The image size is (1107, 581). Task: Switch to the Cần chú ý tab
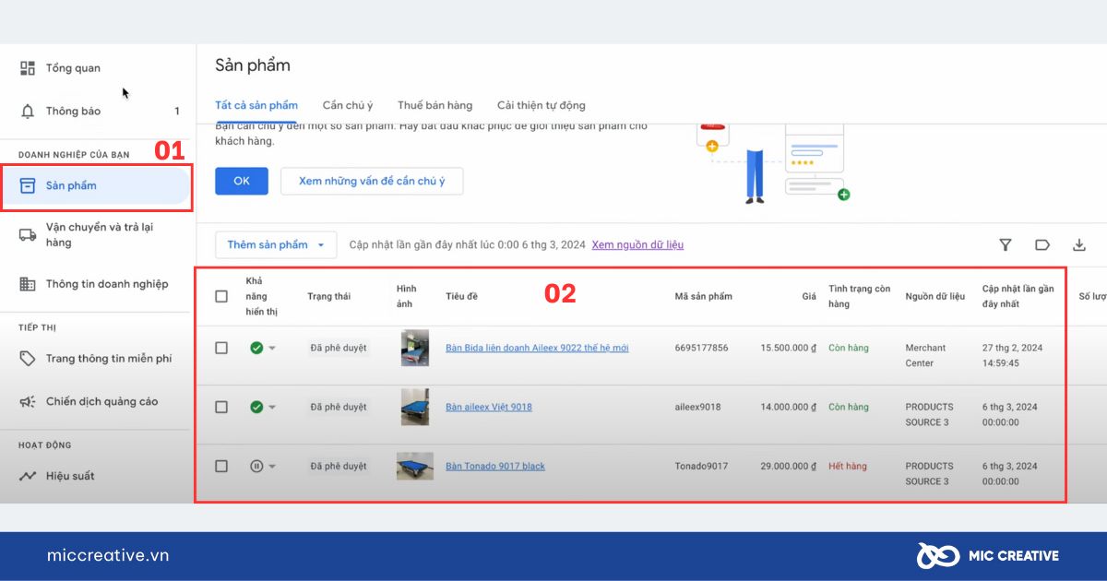(348, 105)
